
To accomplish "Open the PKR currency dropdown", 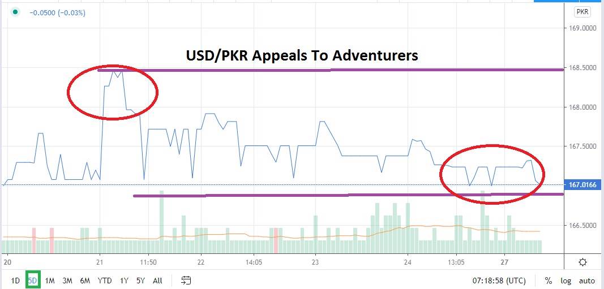I will click(582, 12).
